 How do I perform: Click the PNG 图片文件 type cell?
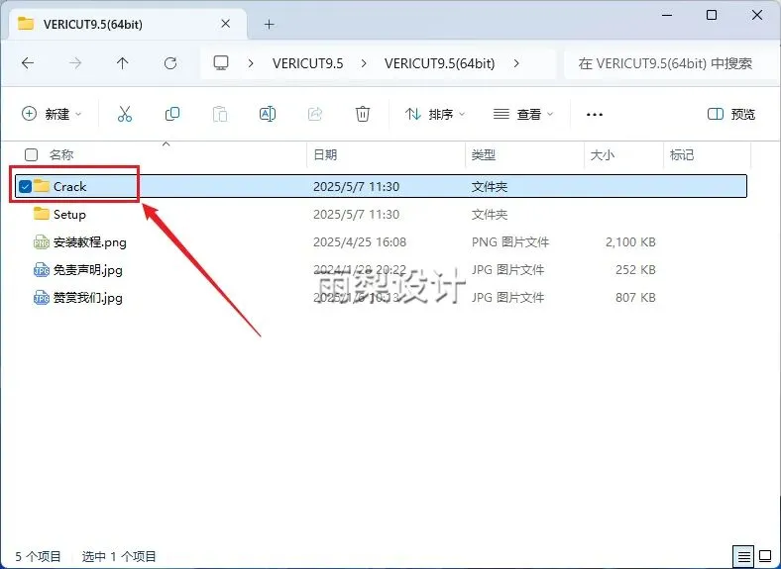click(x=510, y=242)
